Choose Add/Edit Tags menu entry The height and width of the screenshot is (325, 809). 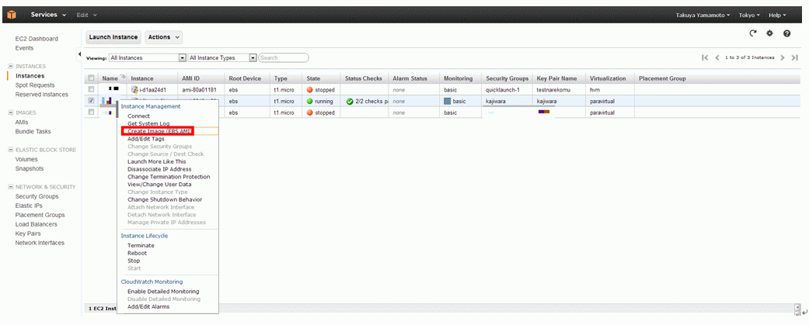click(146, 139)
